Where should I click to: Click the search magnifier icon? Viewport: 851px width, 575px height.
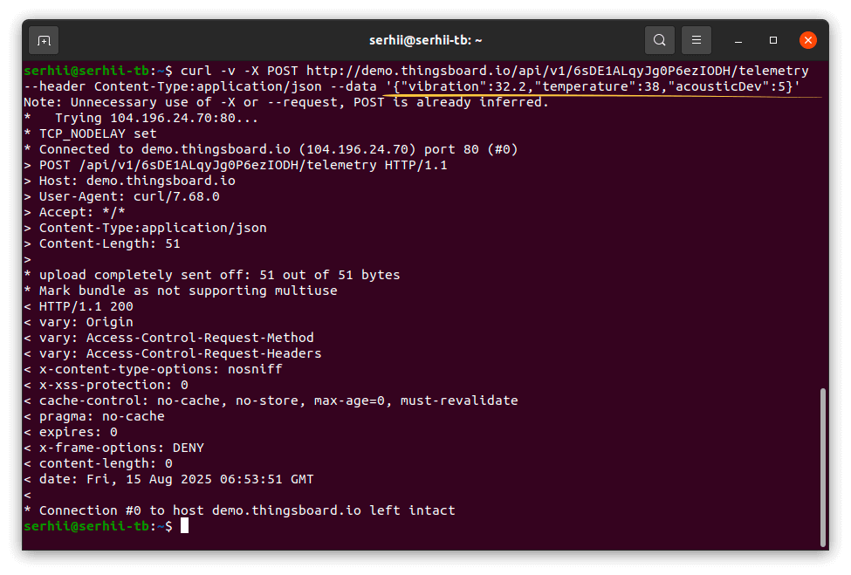click(660, 40)
